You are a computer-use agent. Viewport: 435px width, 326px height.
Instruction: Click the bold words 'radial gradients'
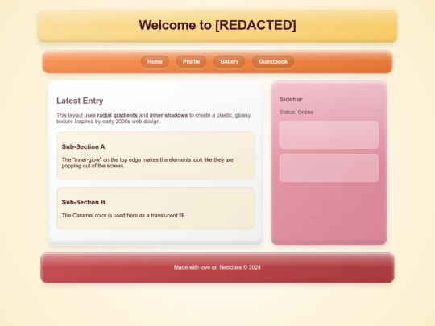click(x=118, y=115)
